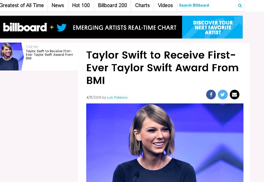Open the Videos section
The width and height of the screenshot is (264, 182).
pos(165,5)
